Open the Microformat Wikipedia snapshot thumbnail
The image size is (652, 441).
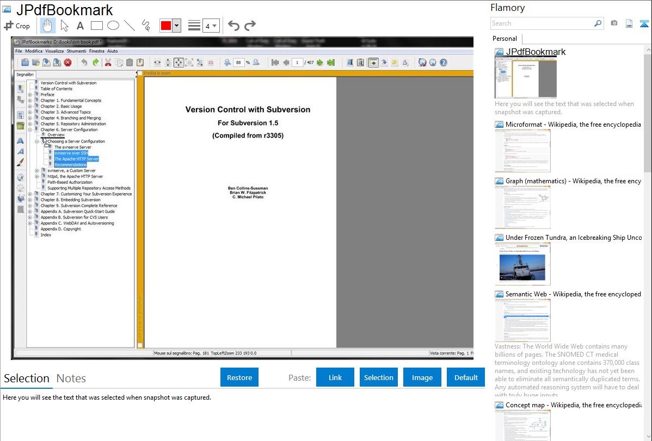point(522,151)
